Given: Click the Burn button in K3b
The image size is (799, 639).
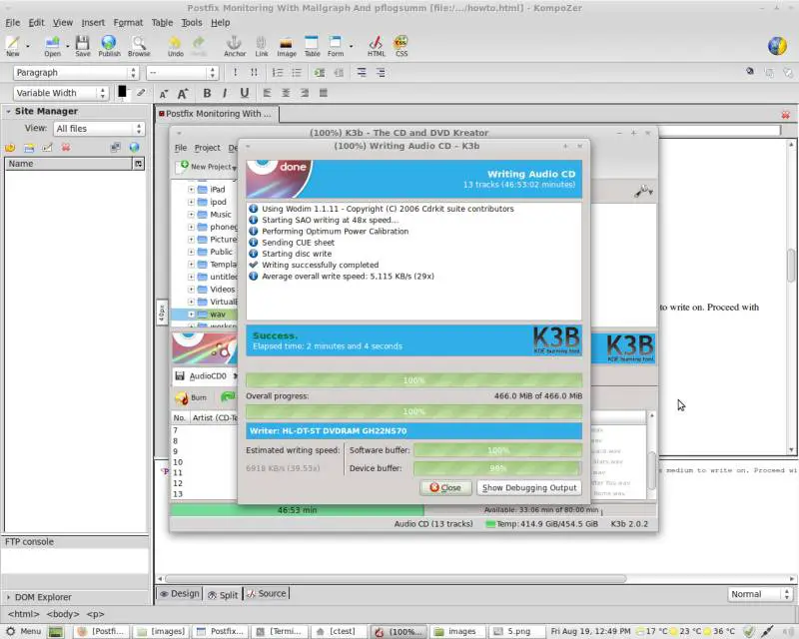Looking at the screenshot, I should (x=191, y=397).
